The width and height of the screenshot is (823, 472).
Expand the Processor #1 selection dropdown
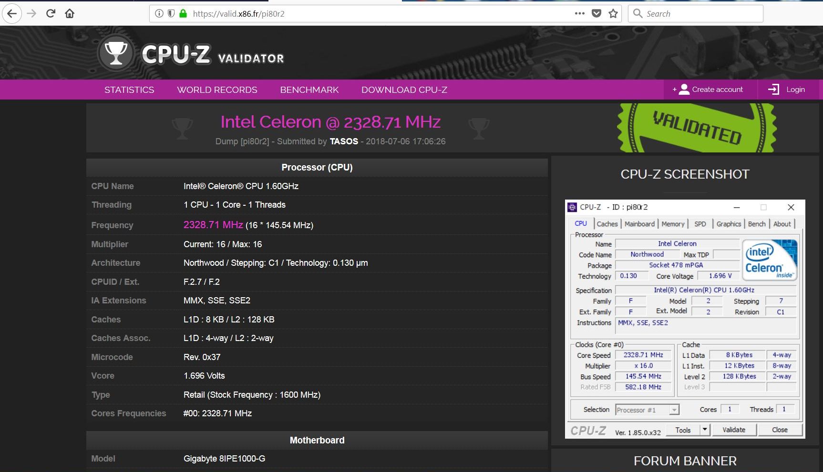click(674, 410)
